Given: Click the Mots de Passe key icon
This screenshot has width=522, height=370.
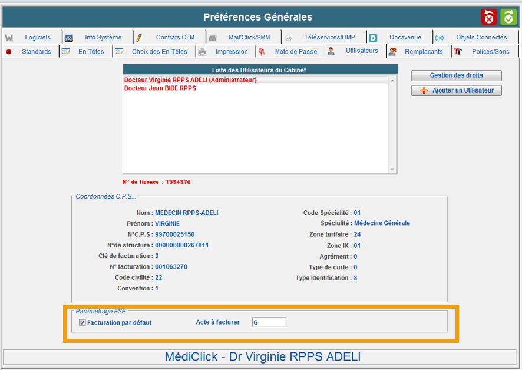Looking at the screenshot, I should point(262,52).
